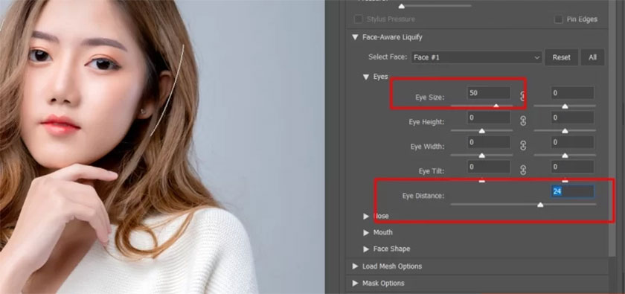Click the left Eye Width value field
Viewport: 625px width, 294px height.
[x=489, y=142]
